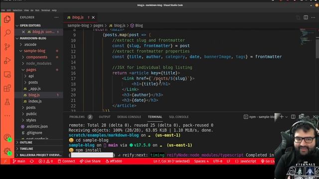Open the Search view in activity bar
The height and width of the screenshot is (179, 319).
(7, 33)
